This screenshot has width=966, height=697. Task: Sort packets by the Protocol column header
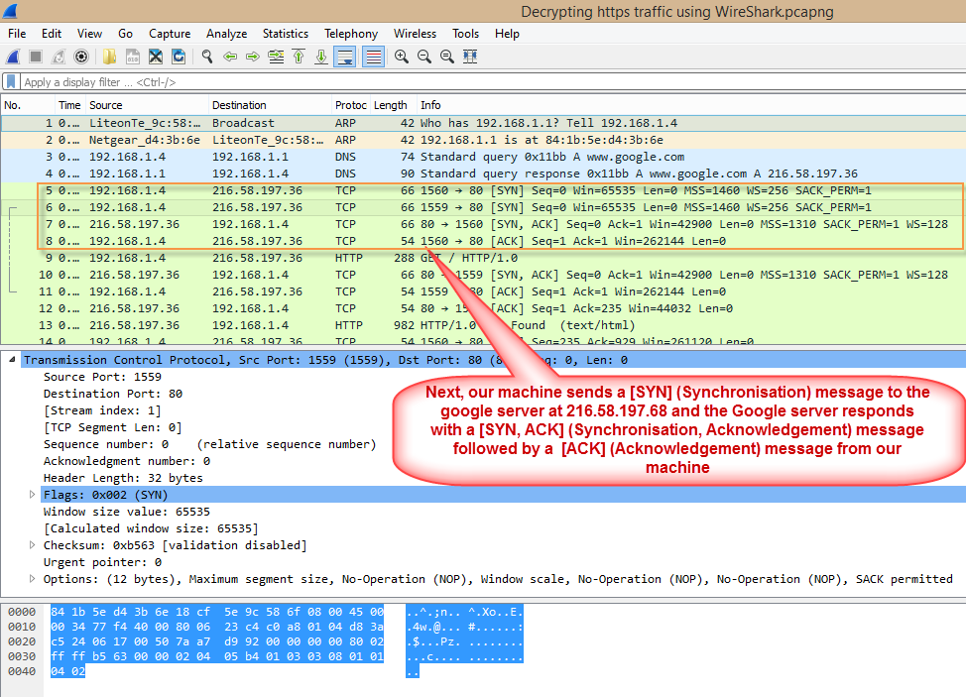pyautogui.click(x=350, y=105)
